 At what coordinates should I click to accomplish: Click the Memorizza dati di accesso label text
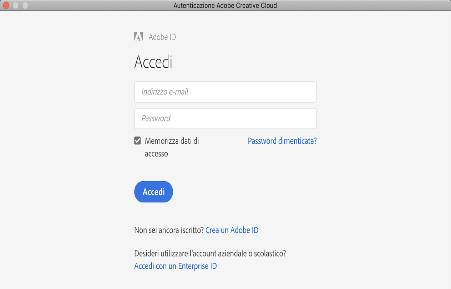(172, 141)
